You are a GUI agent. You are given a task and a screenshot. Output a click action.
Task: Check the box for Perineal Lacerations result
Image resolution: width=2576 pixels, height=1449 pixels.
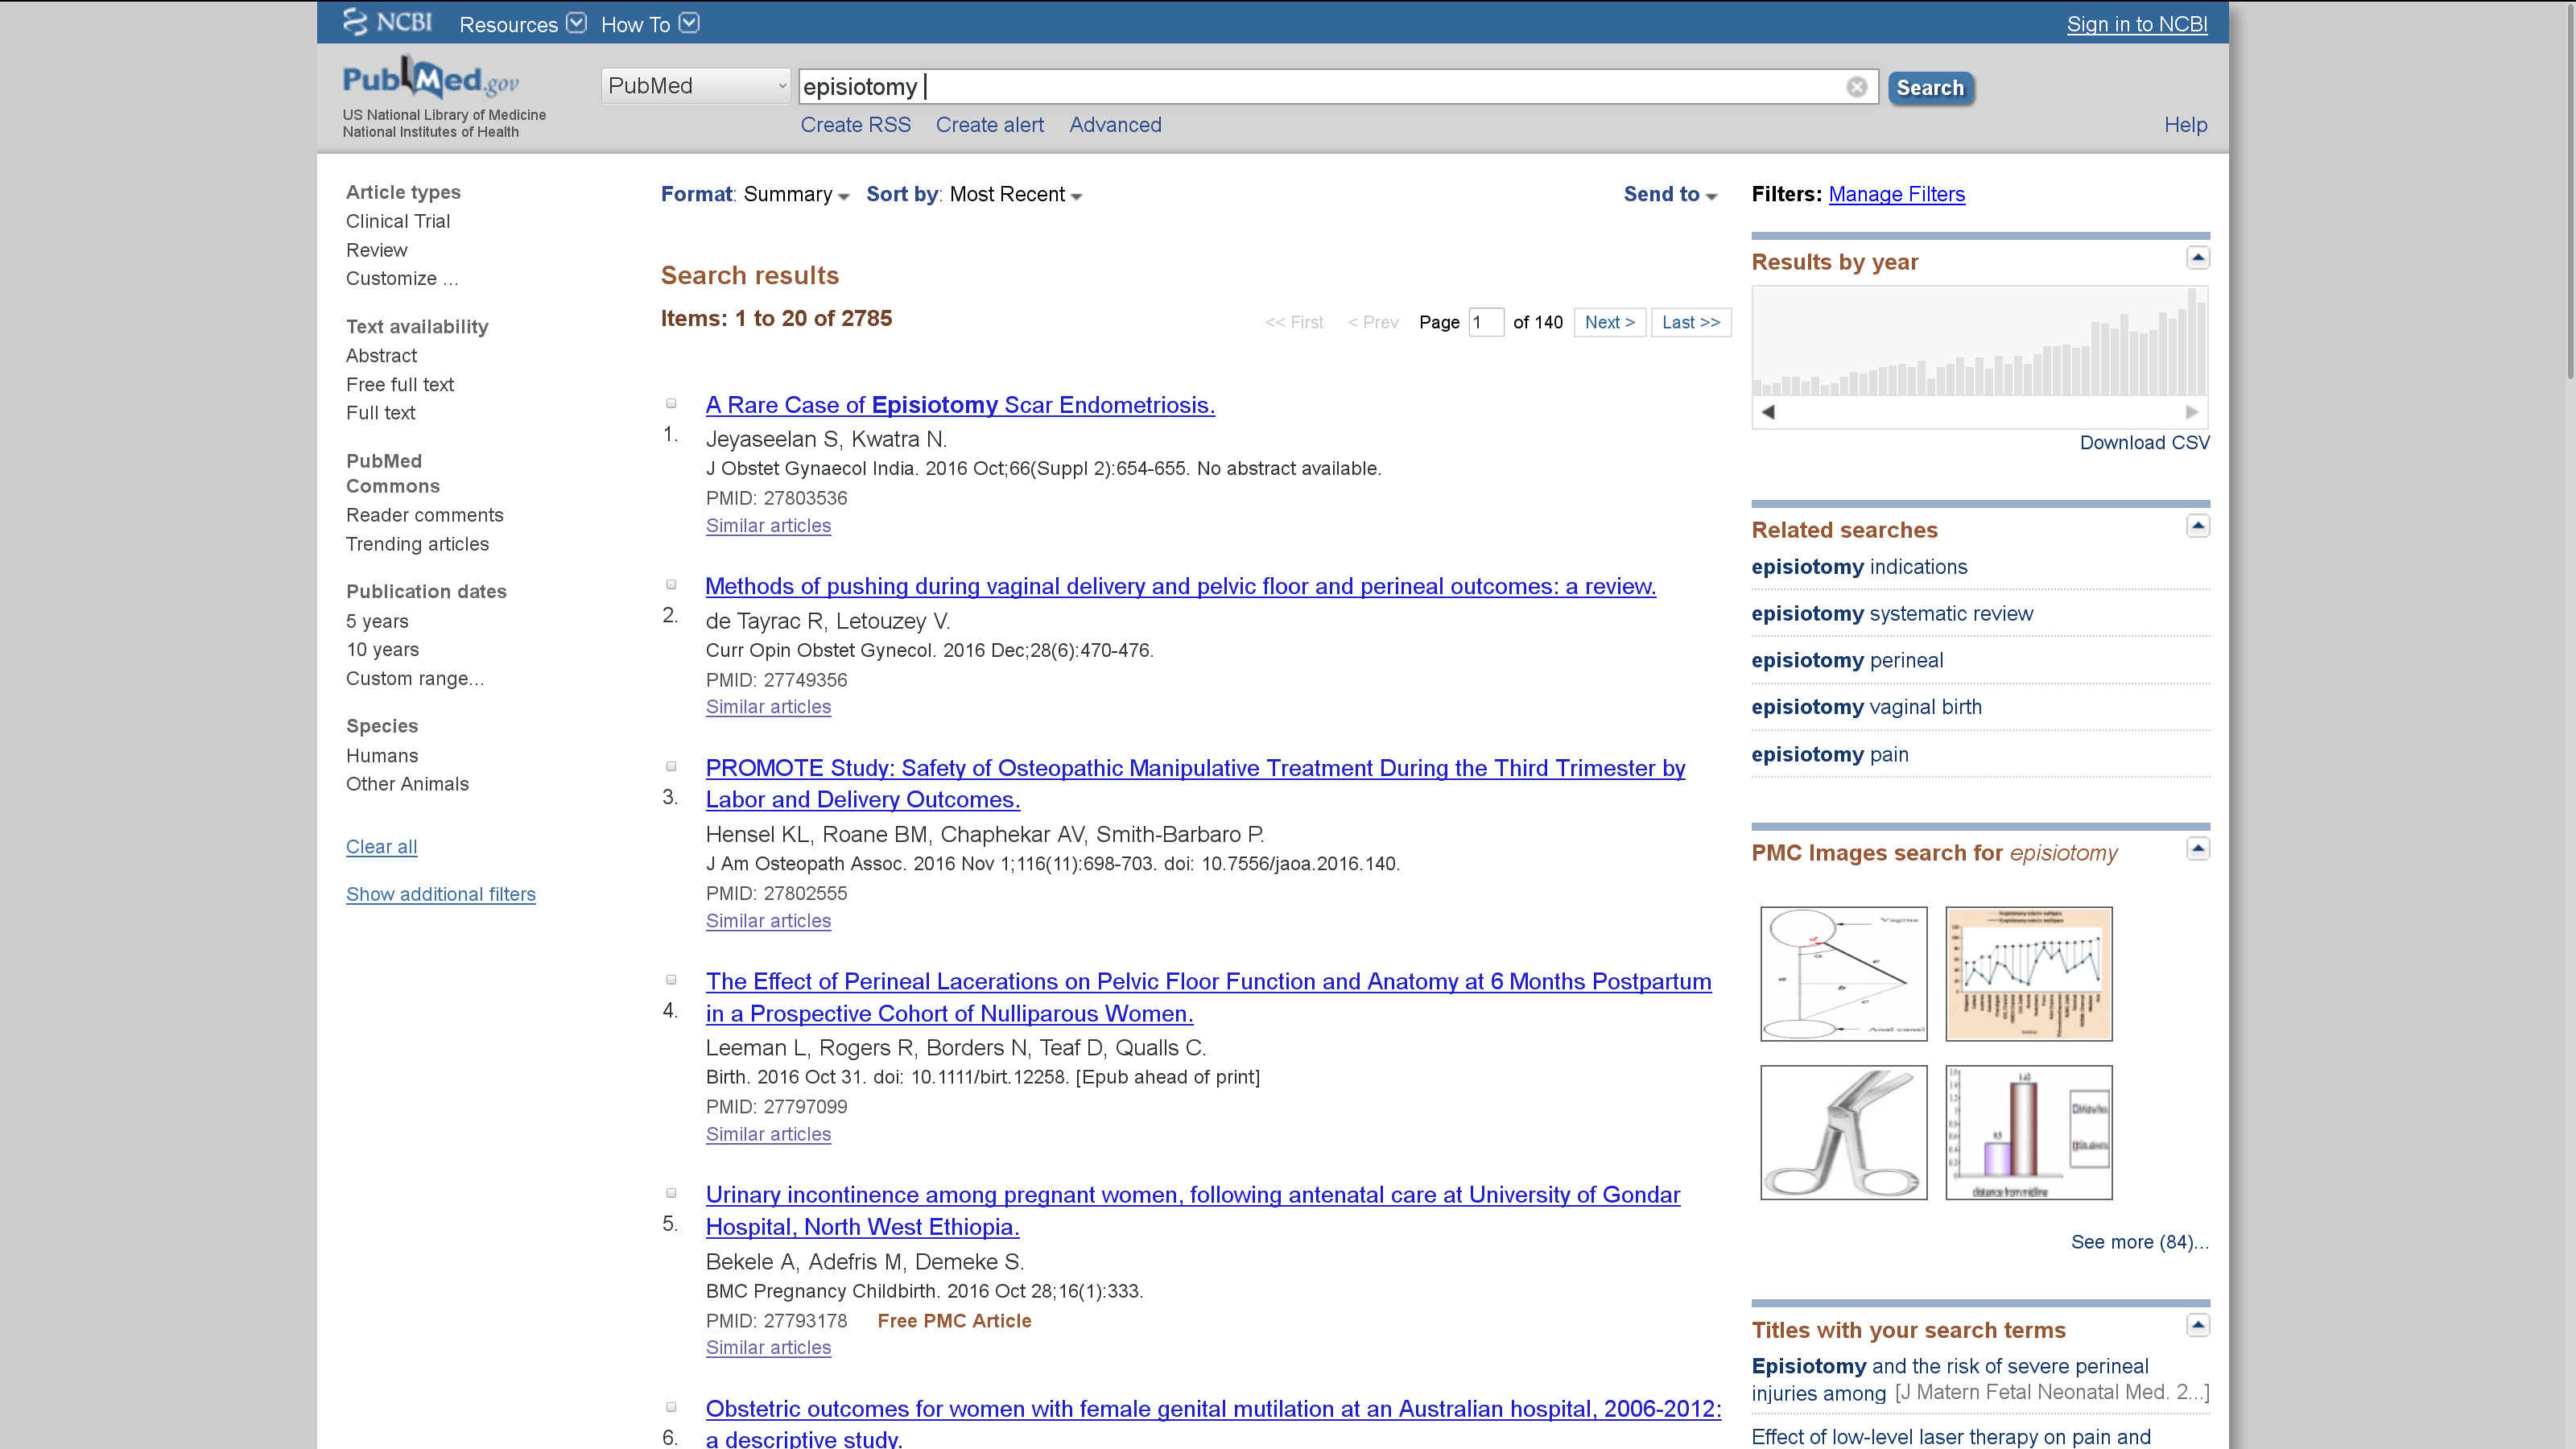(x=671, y=979)
